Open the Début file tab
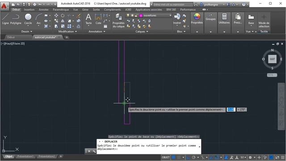286x161 pixels. pos(11,37)
